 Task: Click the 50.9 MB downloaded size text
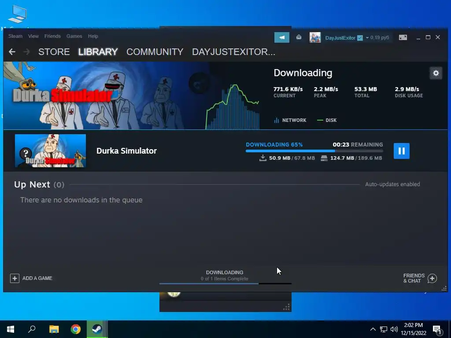coord(279,158)
